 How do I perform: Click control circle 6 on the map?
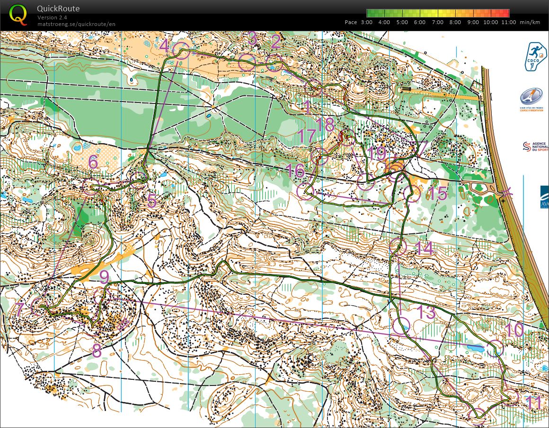pos(90,186)
